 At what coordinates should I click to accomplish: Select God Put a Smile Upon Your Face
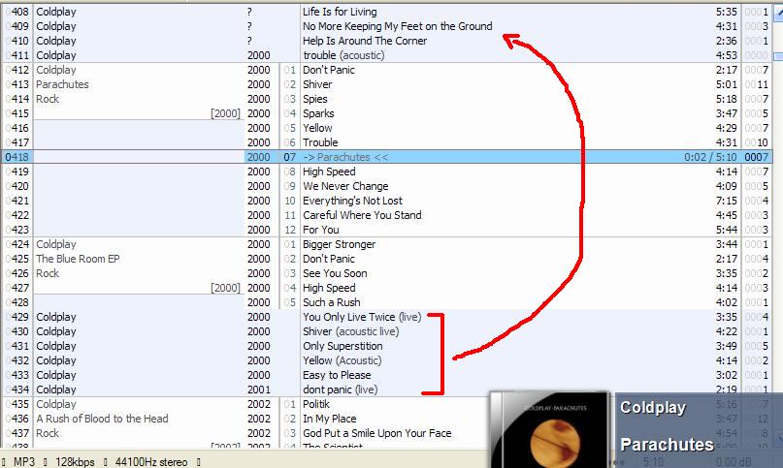(377, 432)
